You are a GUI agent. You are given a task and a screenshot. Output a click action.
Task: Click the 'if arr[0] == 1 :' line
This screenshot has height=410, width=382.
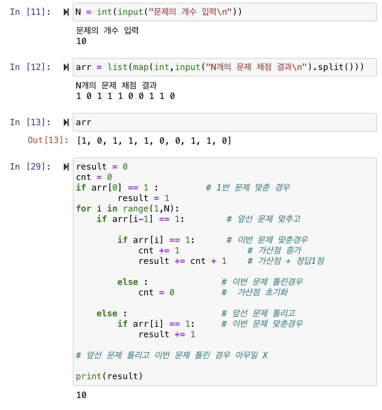coord(117,187)
